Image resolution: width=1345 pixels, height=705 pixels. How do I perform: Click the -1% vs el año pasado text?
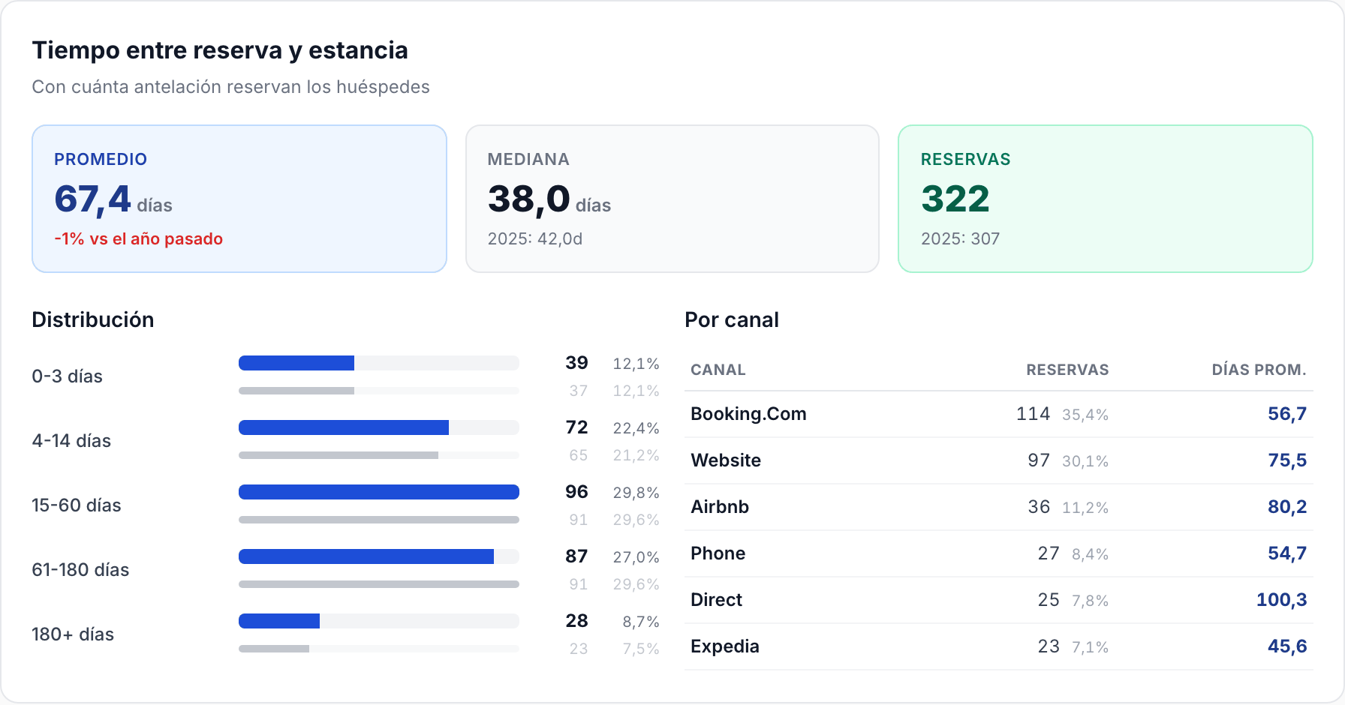pyautogui.click(x=139, y=238)
